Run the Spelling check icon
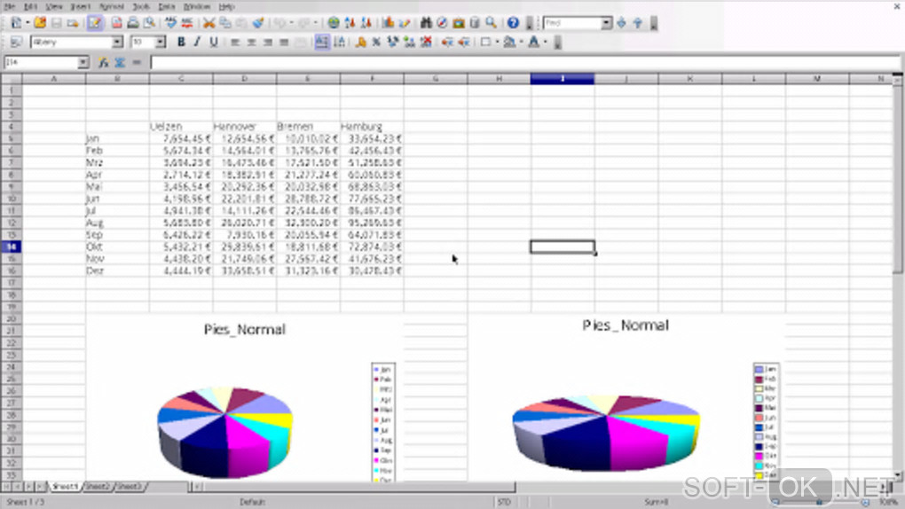 pyautogui.click(x=171, y=23)
